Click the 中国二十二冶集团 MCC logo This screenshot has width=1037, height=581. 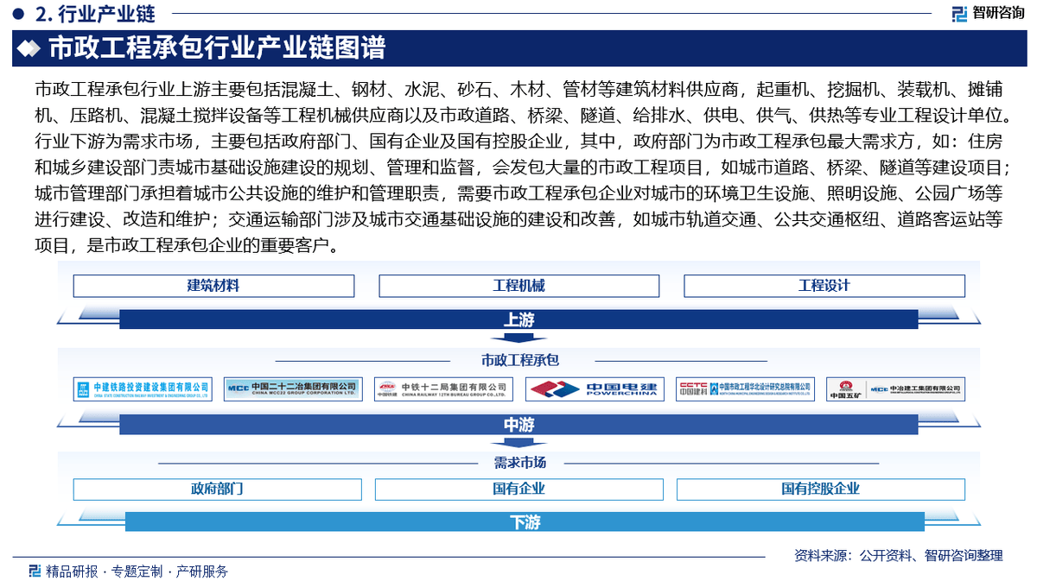(293, 389)
